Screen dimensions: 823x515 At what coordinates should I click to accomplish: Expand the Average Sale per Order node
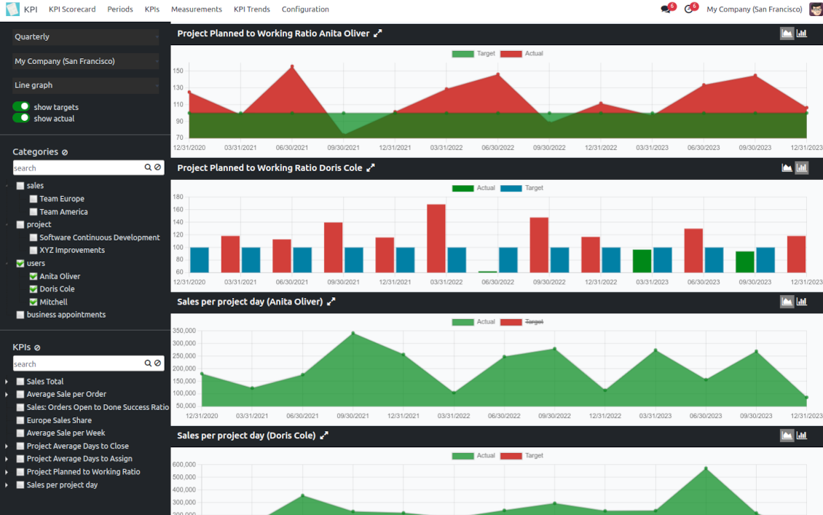(7, 394)
